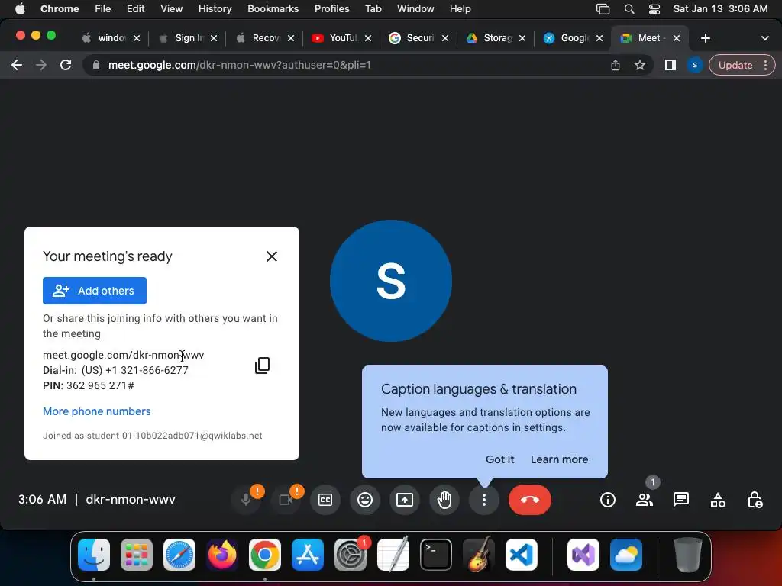
Task: Open the History menu
Action: 215,9
